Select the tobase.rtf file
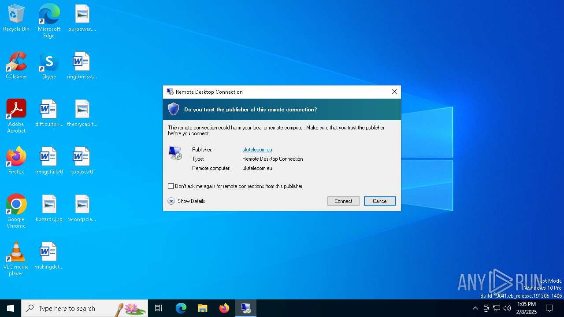 (82, 161)
